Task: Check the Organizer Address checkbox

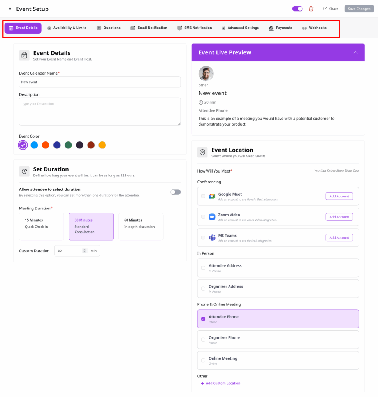Action: click(203, 288)
